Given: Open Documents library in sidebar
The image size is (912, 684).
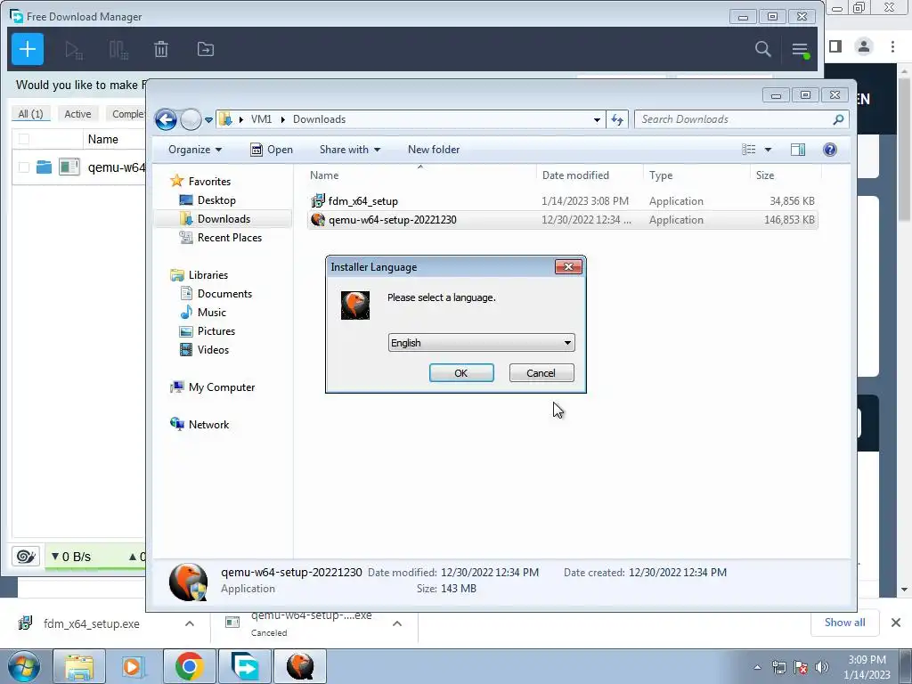Looking at the screenshot, I should pos(224,294).
